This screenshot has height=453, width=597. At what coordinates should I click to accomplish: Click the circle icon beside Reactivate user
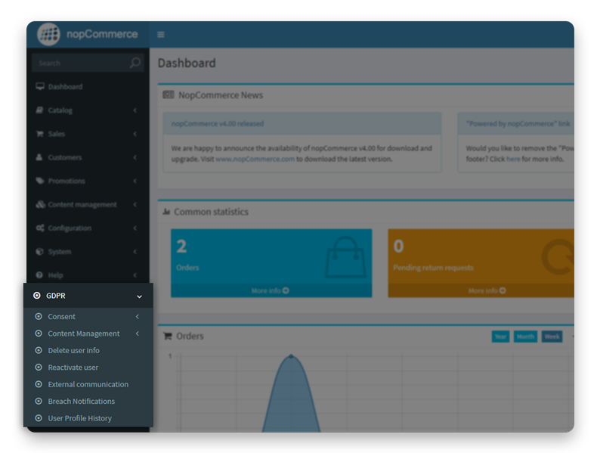click(39, 367)
